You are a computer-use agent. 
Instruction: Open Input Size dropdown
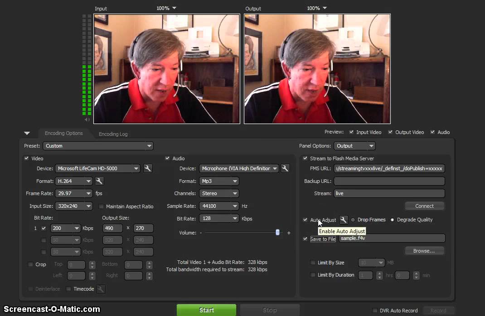click(73, 206)
